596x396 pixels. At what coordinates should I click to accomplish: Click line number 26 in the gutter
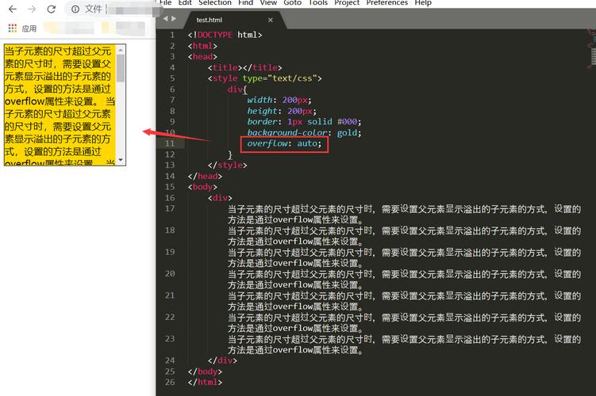(170, 382)
